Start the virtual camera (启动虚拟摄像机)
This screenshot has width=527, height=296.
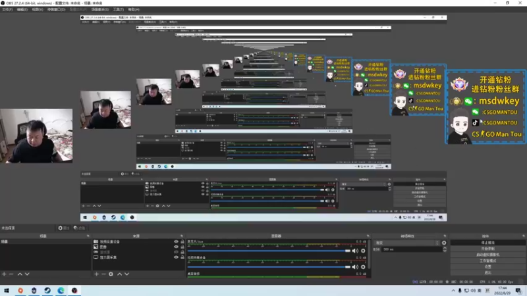[487, 255]
